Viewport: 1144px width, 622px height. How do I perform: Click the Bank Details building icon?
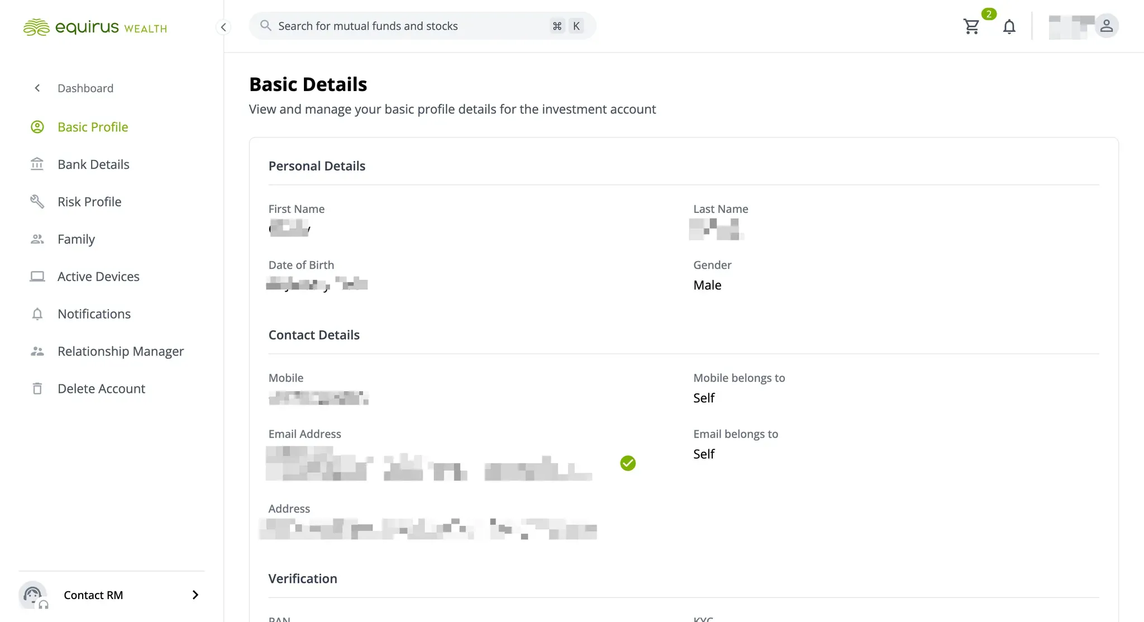[37, 164]
